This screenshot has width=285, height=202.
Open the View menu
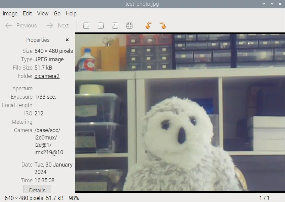(42, 14)
